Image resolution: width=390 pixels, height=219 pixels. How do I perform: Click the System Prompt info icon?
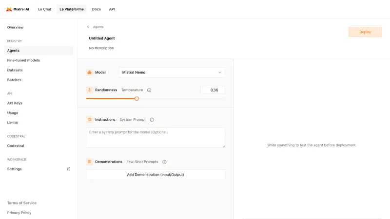coord(152,120)
